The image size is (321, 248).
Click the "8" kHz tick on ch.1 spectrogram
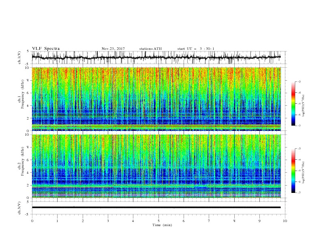[28, 80]
